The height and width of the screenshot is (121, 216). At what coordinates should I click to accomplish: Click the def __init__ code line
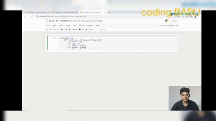pos(83,40)
